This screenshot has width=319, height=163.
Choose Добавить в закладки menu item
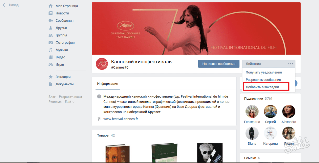point(262,87)
